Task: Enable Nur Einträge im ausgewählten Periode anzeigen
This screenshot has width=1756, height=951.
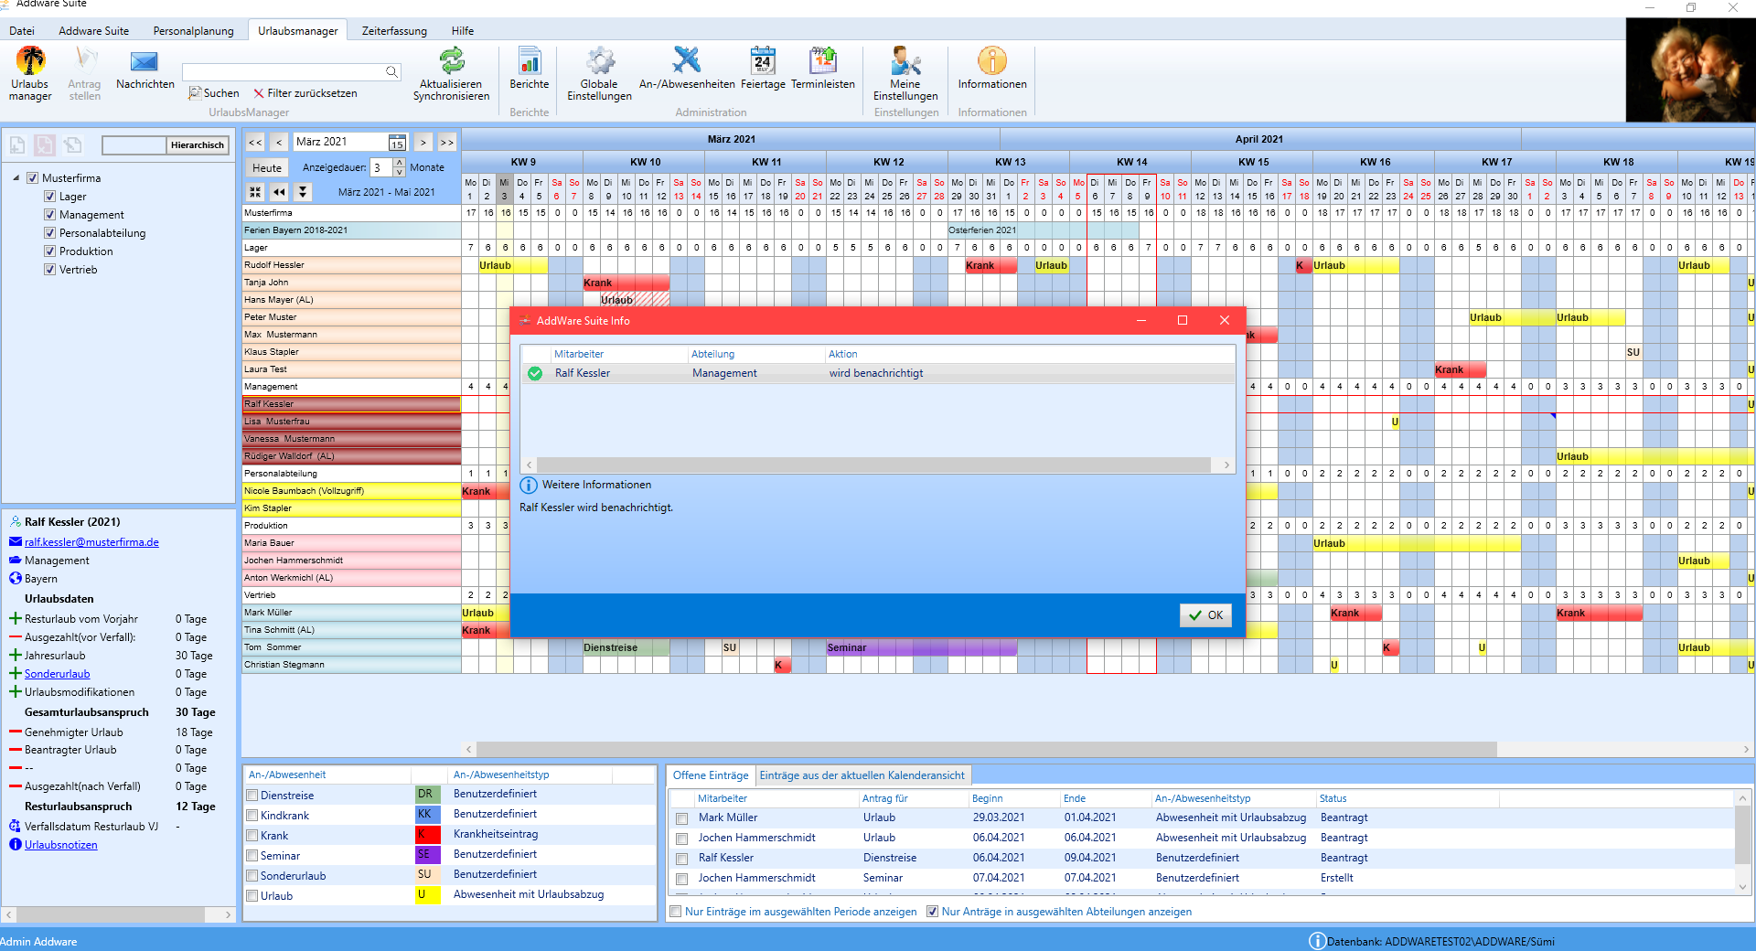Action: tap(676, 912)
